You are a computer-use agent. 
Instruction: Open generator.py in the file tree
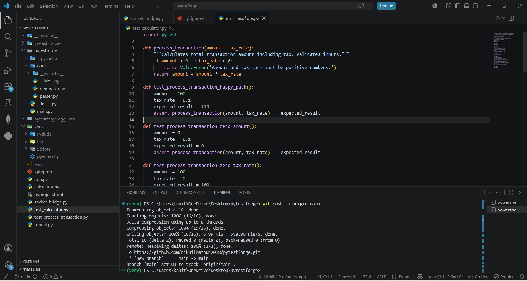click(52, 89)
